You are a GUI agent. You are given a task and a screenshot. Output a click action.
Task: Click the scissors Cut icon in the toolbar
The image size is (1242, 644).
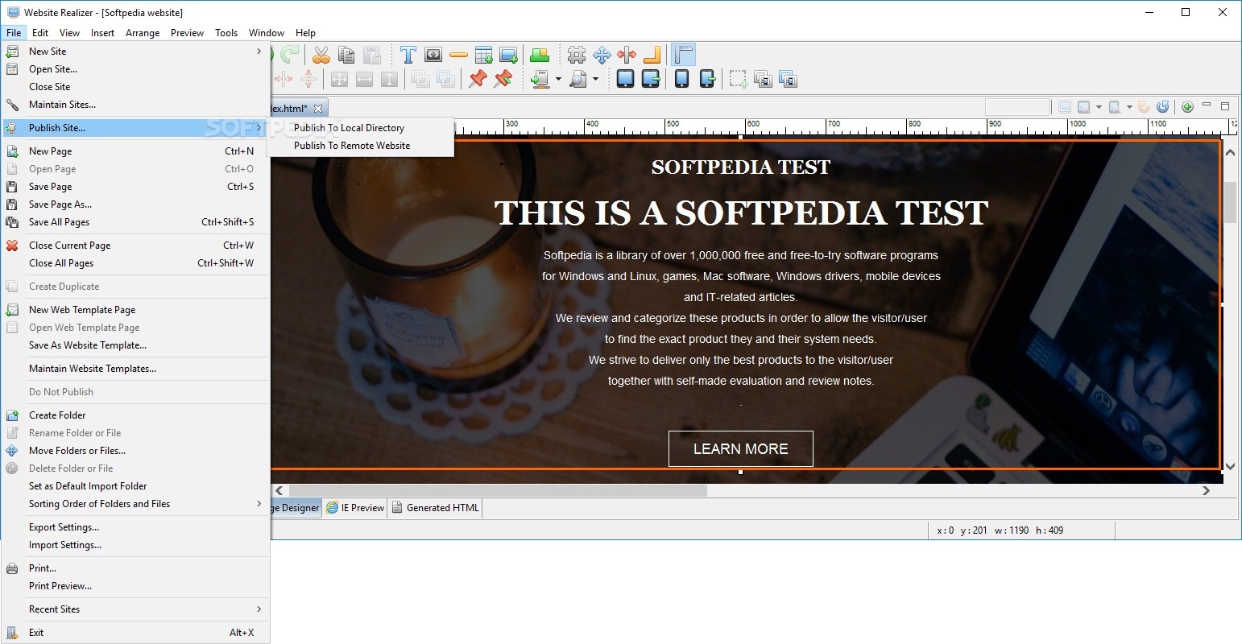[321, 55]
